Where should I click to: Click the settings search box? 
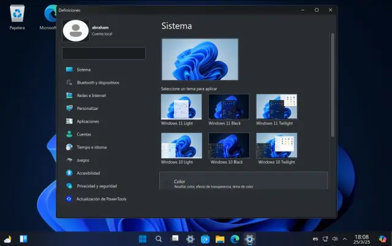pyautogui.click(x=104, y=54)
